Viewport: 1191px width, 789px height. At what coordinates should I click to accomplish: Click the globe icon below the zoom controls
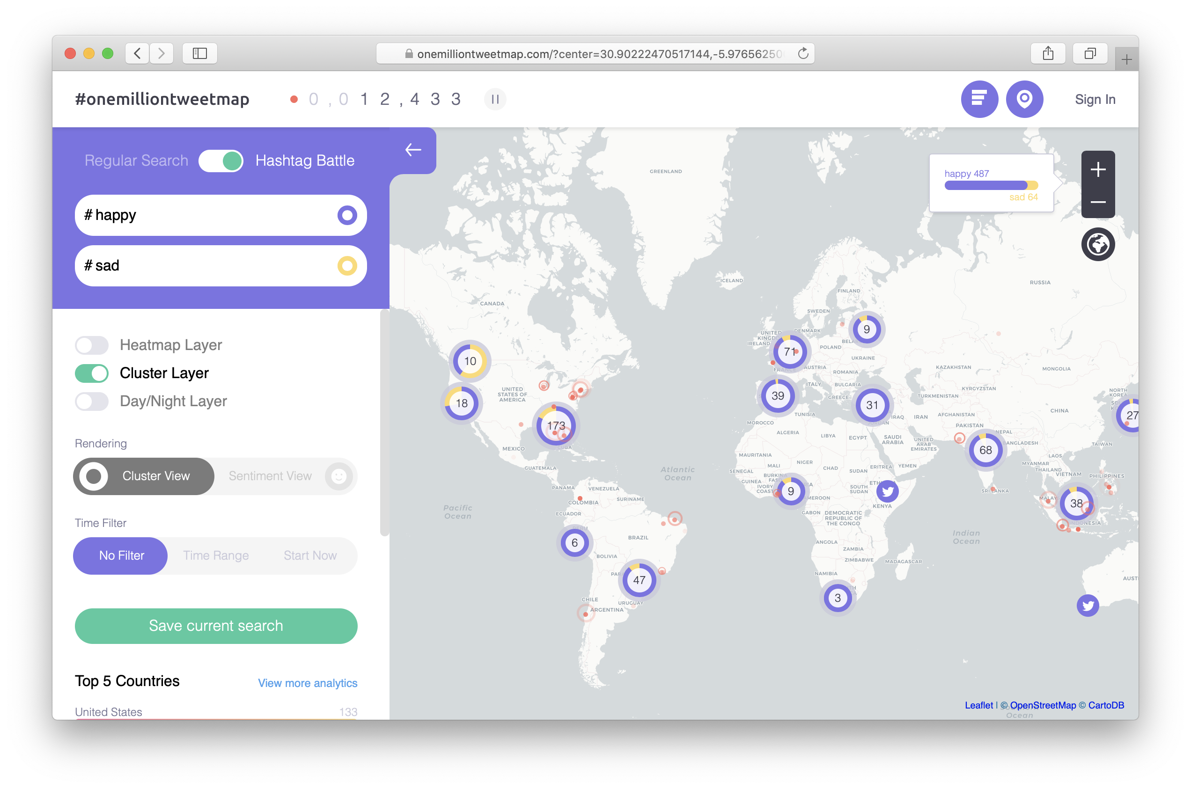click(1098, 245)
